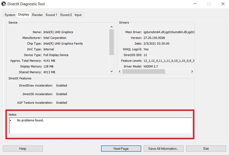This screenshot has height=155, width=229.
Task: Click WHQL Logo'd value 'Yes'
Action: [x=146, y=49]
